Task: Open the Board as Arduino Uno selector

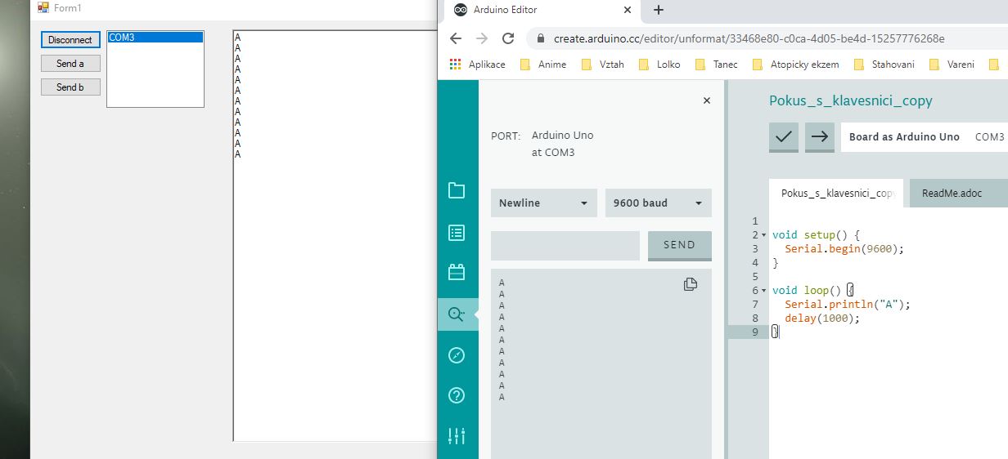Action: (904, 137)
